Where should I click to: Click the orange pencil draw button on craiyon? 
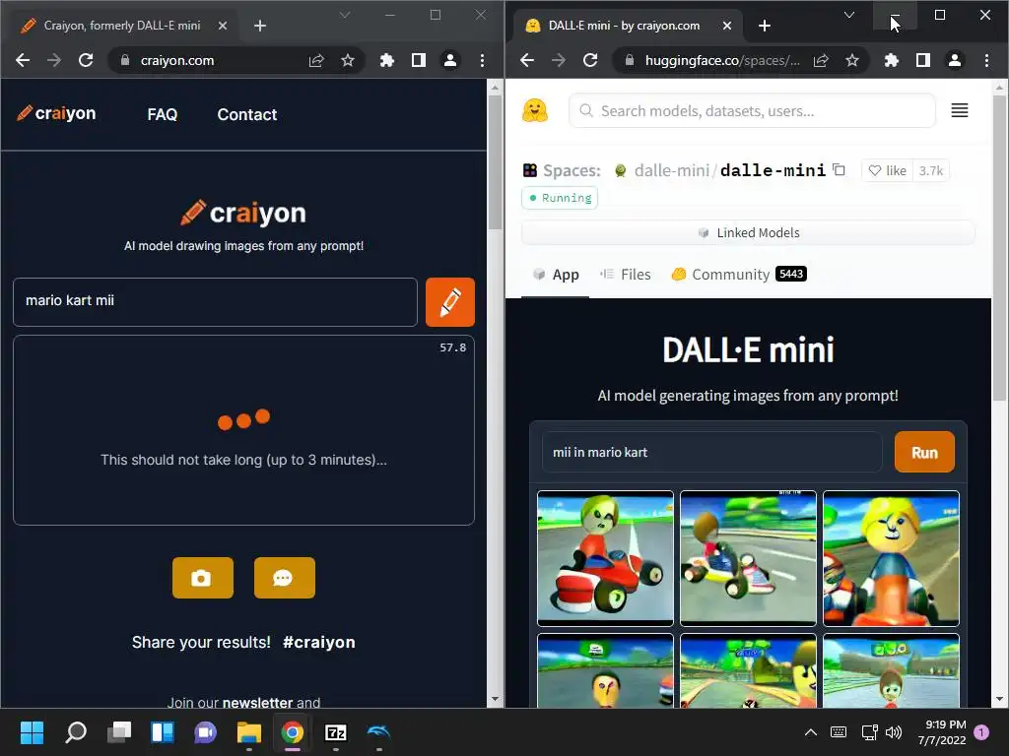(x=449, y=302)
